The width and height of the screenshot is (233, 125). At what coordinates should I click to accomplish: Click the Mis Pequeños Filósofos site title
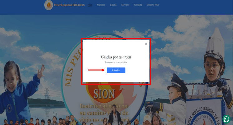point(69,5)
